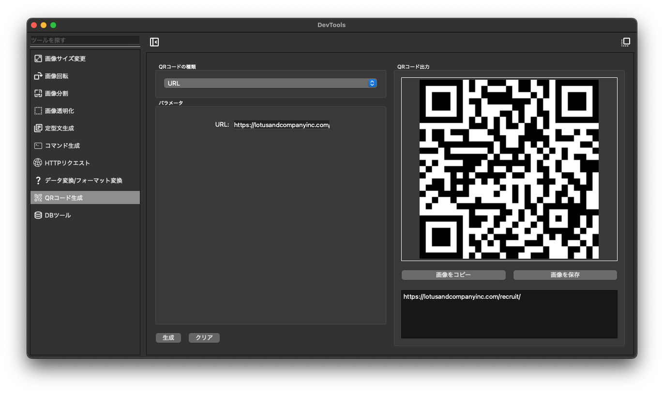Click the image split icon
Viewport: 664px width, 394px height.
pos(38,93)
